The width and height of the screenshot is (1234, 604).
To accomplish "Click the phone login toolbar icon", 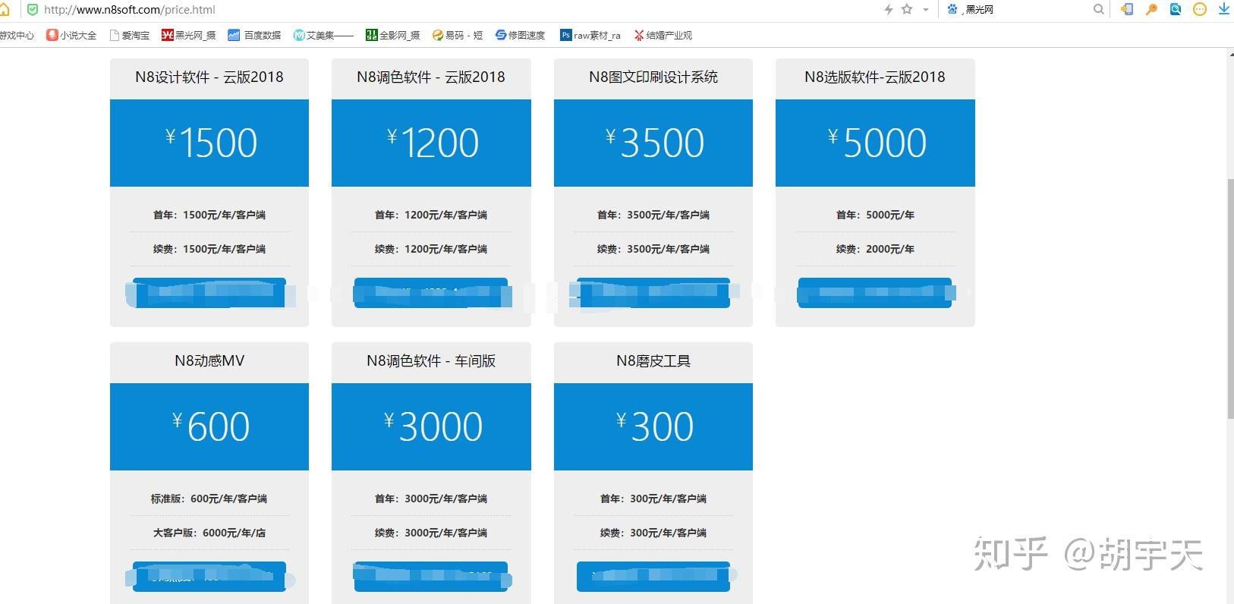I will pos(1127,9).
